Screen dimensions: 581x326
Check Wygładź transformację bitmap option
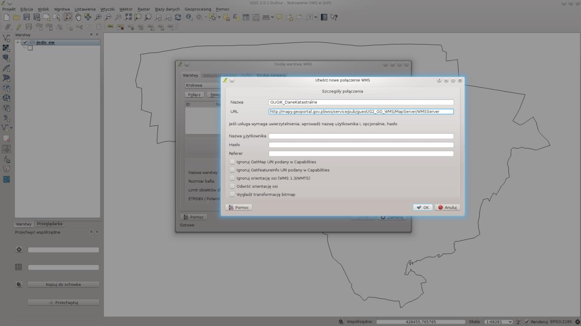click(232, 194)
